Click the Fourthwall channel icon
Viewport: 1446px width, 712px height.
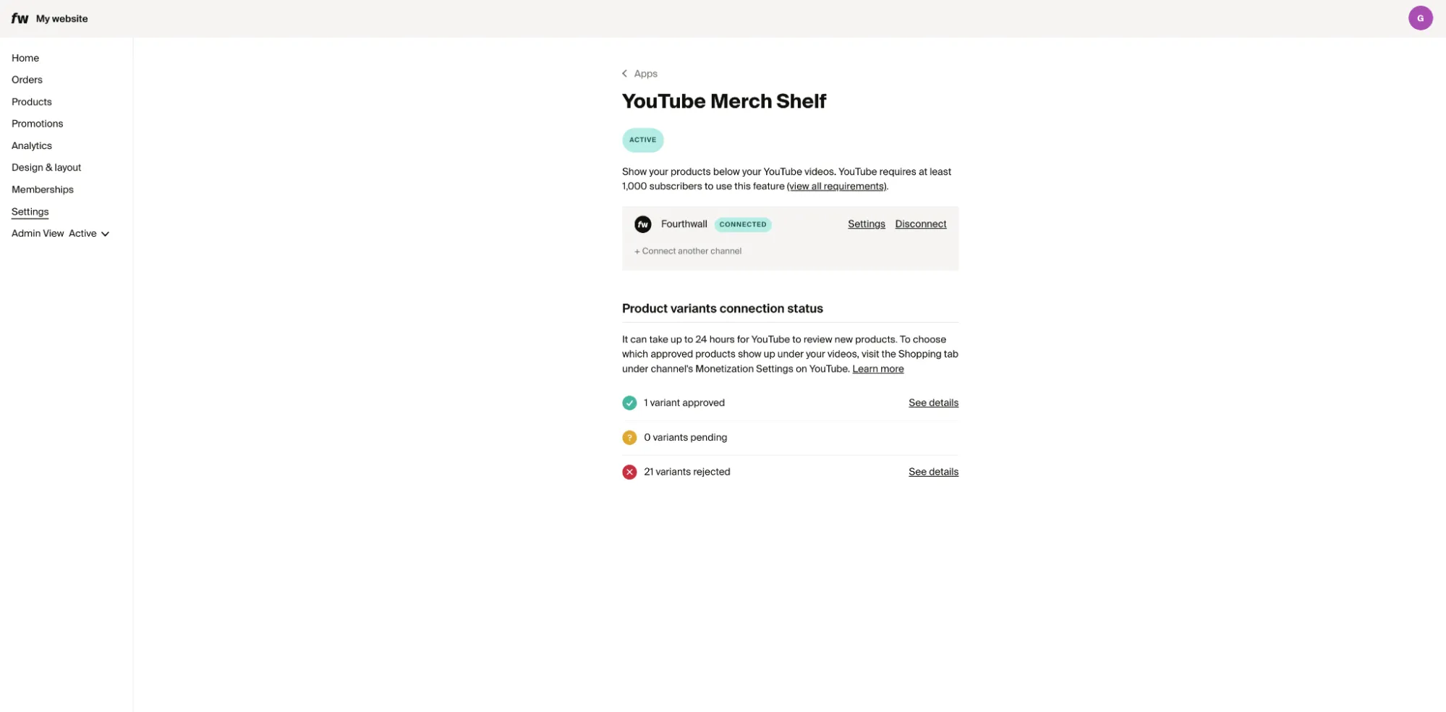pyautogui.click(x=642, y=224)
